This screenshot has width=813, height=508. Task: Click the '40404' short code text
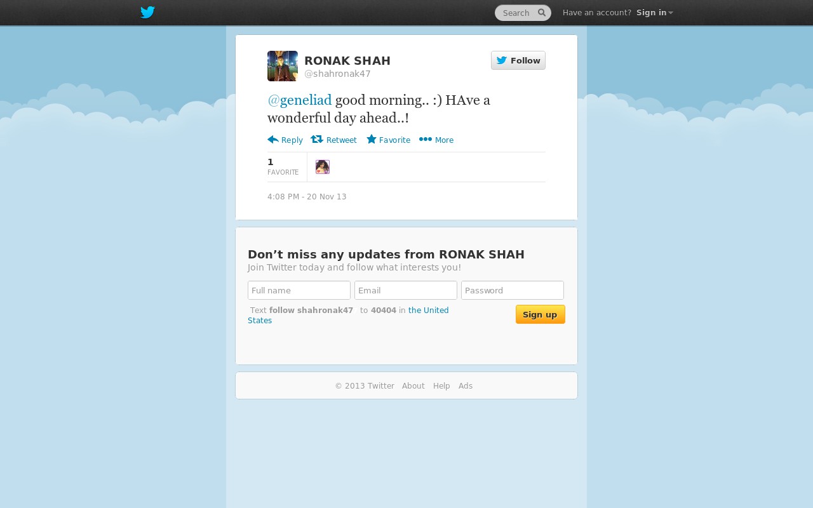(384, 311)
